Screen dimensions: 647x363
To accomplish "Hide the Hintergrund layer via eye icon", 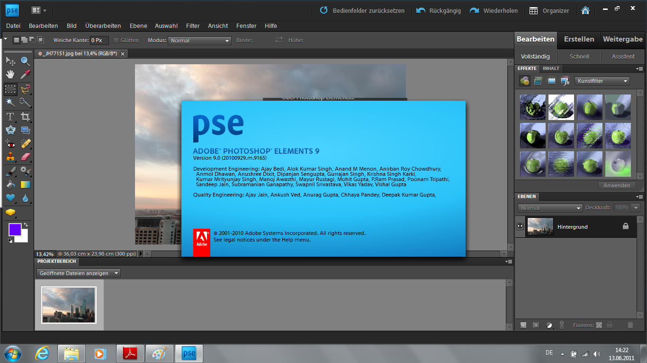I will pyautogui.click(x=520, y=226).
